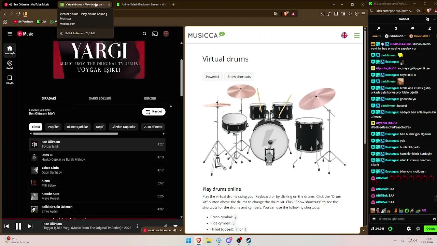The image size is (437, 246).
Task: Click the song title Belki Bir Gün Özlersin
Action: pos(57,207)
